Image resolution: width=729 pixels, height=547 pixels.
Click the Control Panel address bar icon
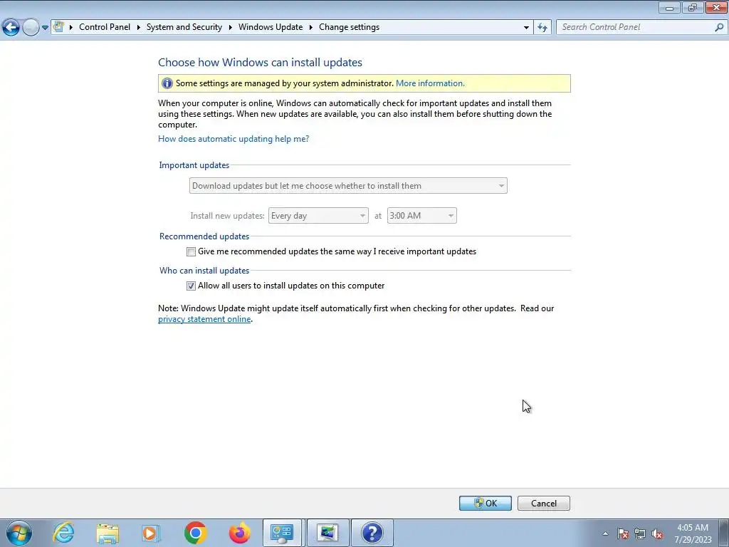pos(58,27)
